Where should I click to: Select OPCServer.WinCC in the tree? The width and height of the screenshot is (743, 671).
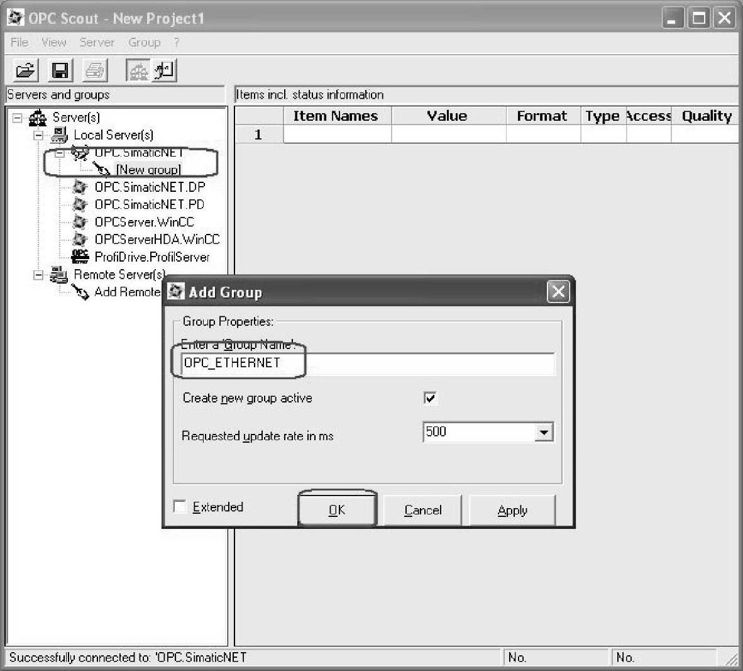pyautogui.click(x=144, y=223)
